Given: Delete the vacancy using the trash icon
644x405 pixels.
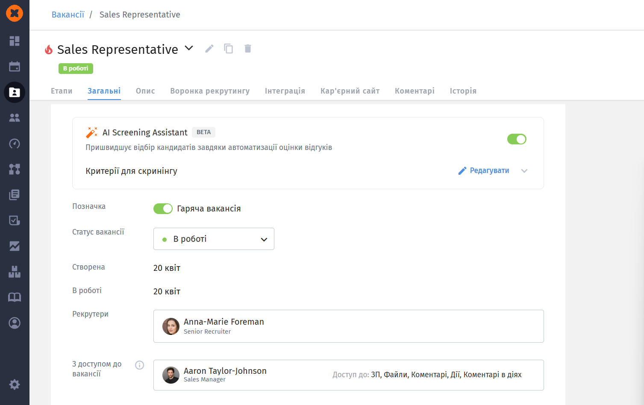Looking at the screenshot, I should [248, 49].
